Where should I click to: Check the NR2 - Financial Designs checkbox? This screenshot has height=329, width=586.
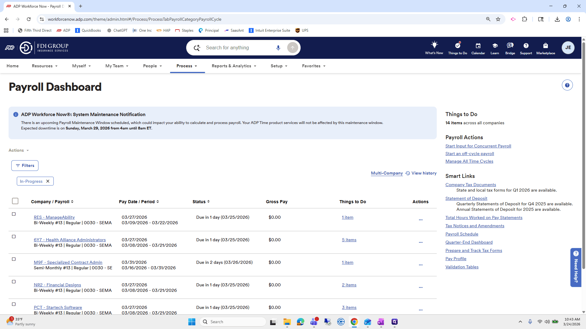tap(14, 282)
